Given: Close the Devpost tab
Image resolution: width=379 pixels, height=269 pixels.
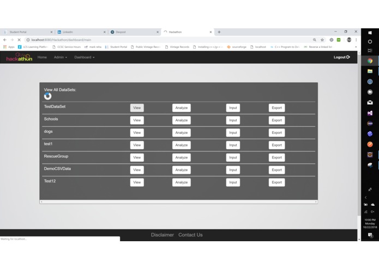Looking at the screenshot, I should 158,32.
